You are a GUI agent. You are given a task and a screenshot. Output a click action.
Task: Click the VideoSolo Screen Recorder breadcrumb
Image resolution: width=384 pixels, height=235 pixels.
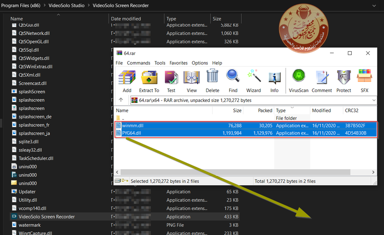point(121,5)
